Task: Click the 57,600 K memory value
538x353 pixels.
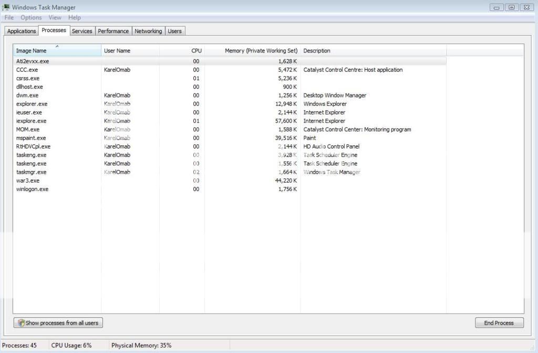Action: (x=286, y=121)
